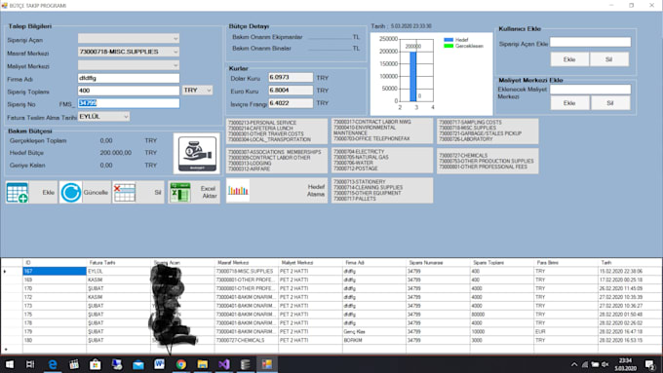
Task: Open Chrome from the taskbar
Action: [x=181, y=364]
